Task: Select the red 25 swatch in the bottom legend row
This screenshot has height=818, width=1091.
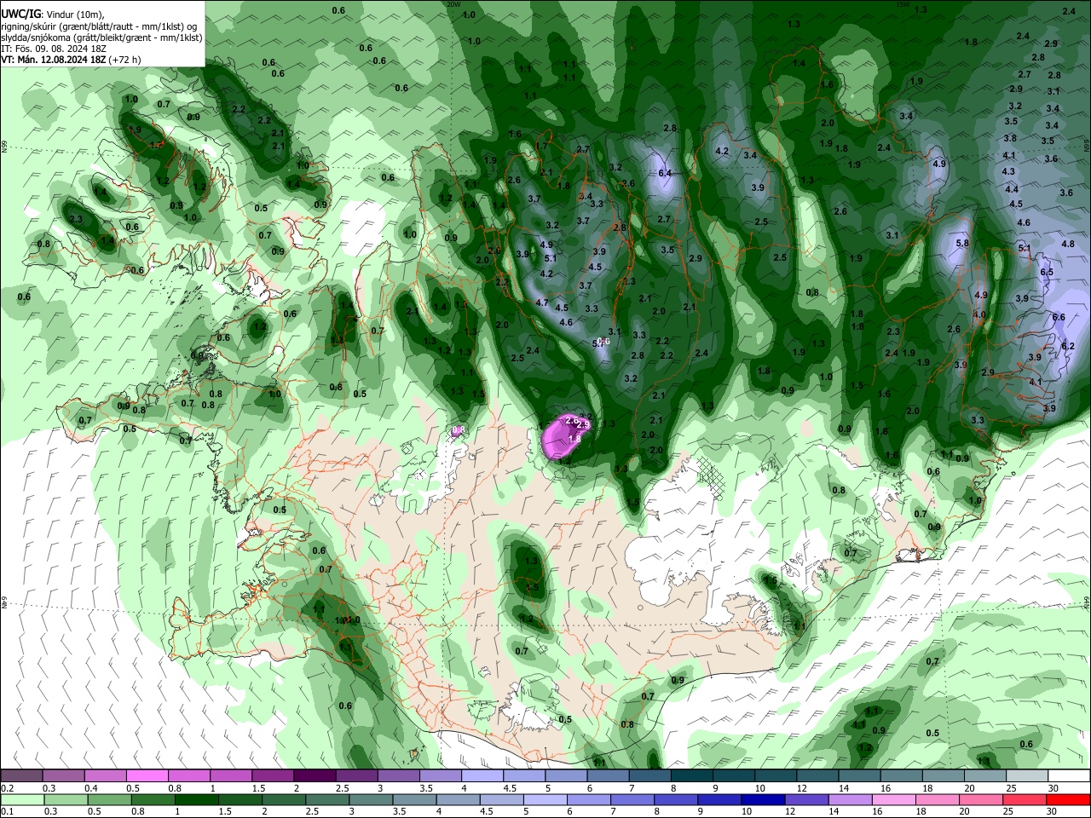Action: [x=1025, y=799]
